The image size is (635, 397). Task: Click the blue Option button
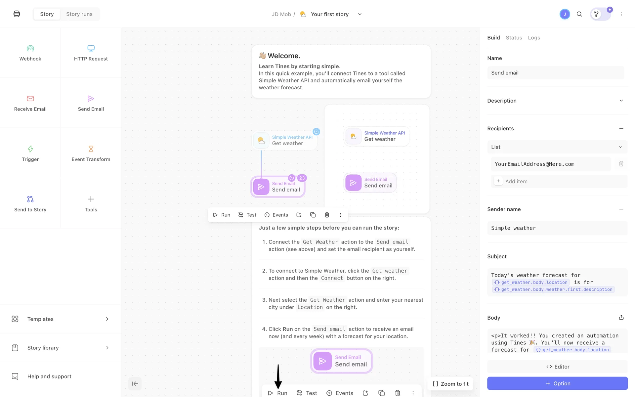pos(557,383)
